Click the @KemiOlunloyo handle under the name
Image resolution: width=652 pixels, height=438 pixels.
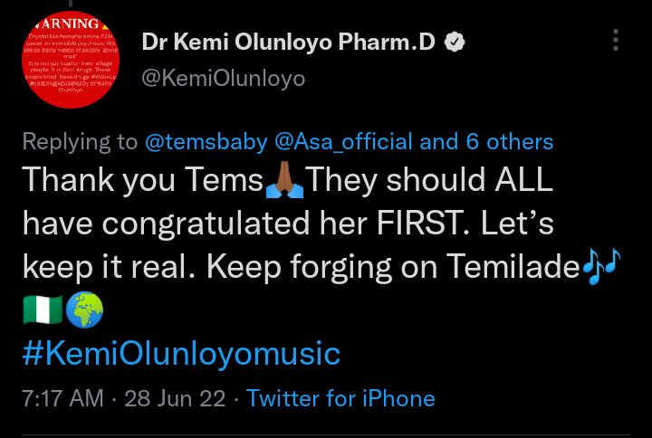tap(223, 79)
